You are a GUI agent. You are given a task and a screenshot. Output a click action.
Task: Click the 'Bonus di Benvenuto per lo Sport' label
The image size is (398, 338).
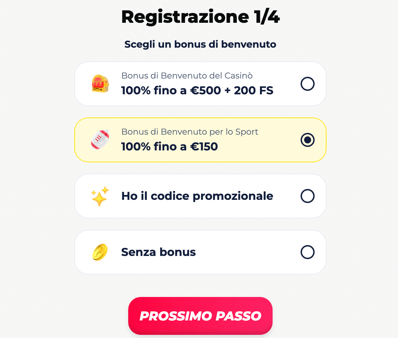190,132
